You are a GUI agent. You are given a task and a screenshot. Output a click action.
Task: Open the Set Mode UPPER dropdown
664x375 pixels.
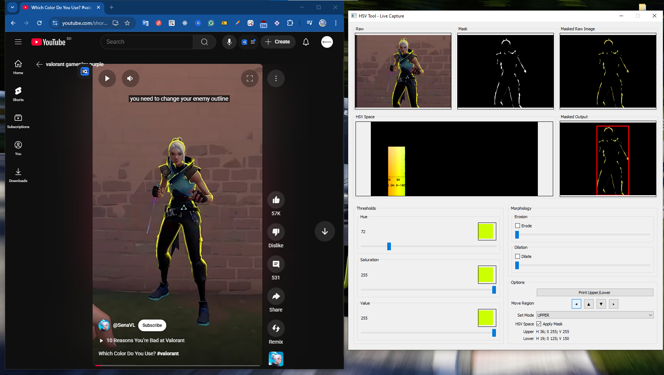[x=595, y=315]
